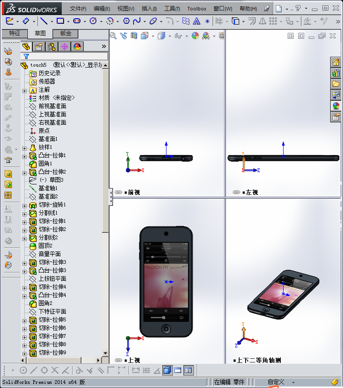Click the Trim Entities icon
The height and width of the screenshot is (388, 343).
click(219, 21)
